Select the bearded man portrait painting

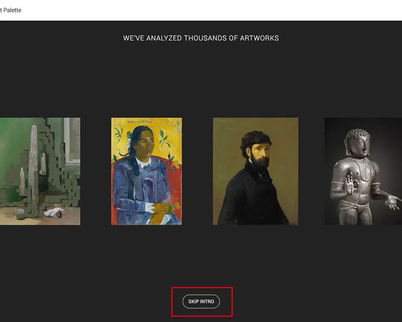(256, 171)
